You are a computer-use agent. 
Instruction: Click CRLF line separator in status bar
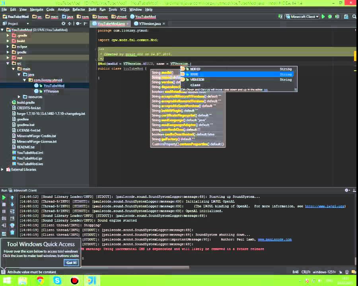pyautogui.click(x=306, y=272)
